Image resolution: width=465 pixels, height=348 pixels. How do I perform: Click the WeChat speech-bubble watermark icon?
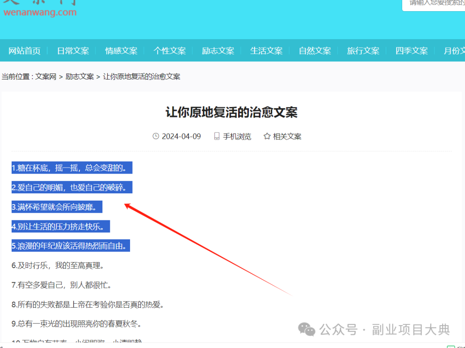(x=307, y=329)
